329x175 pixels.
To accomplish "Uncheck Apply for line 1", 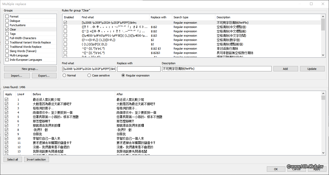I will point(7,100).
